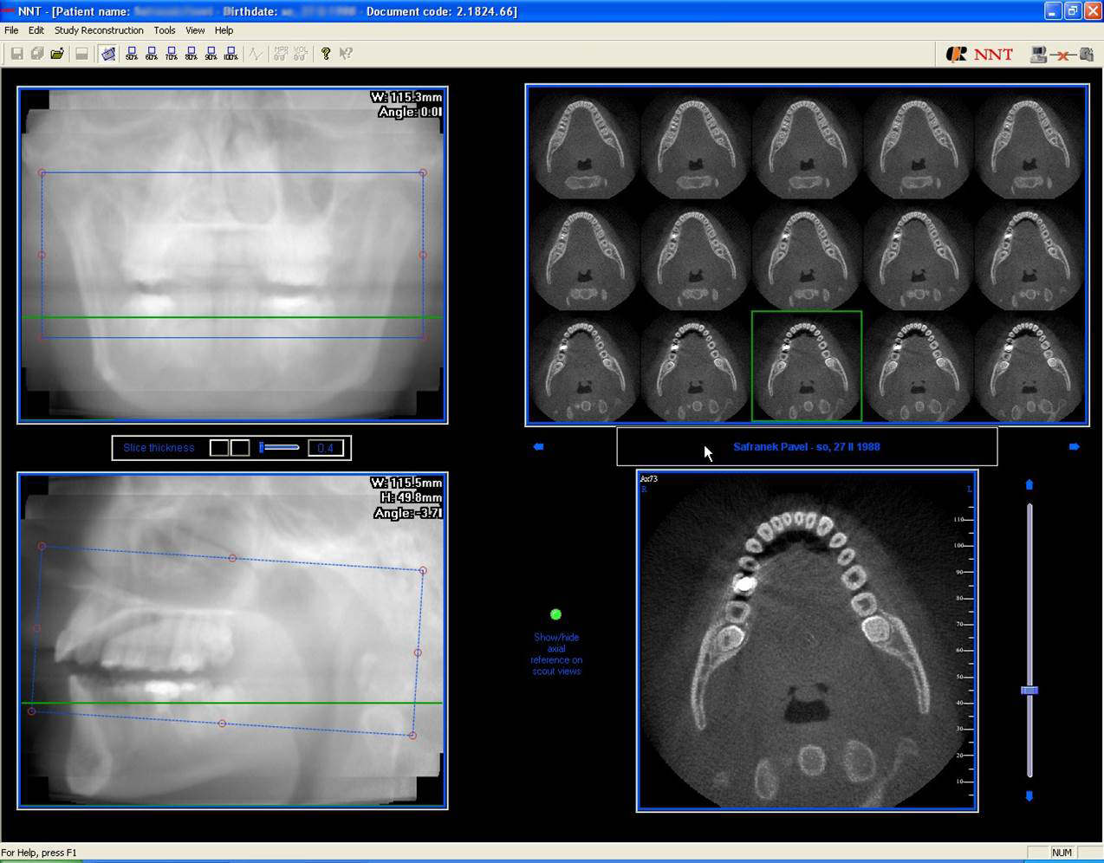Set zoom to 50% in toolbar

pos(132,54)
